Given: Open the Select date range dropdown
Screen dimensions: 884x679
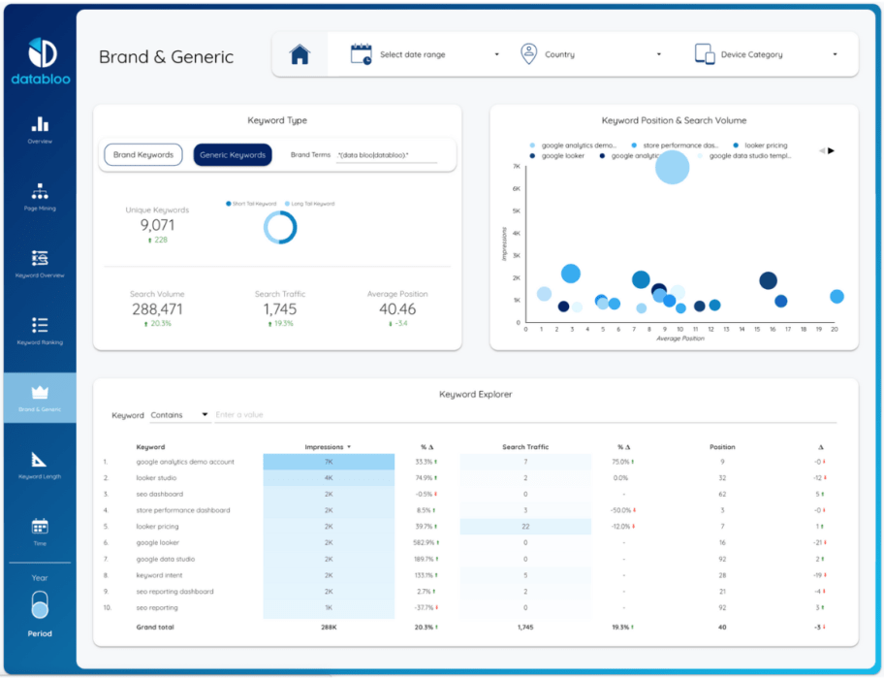Looking at the screenshot, I should tap(426, 54).
